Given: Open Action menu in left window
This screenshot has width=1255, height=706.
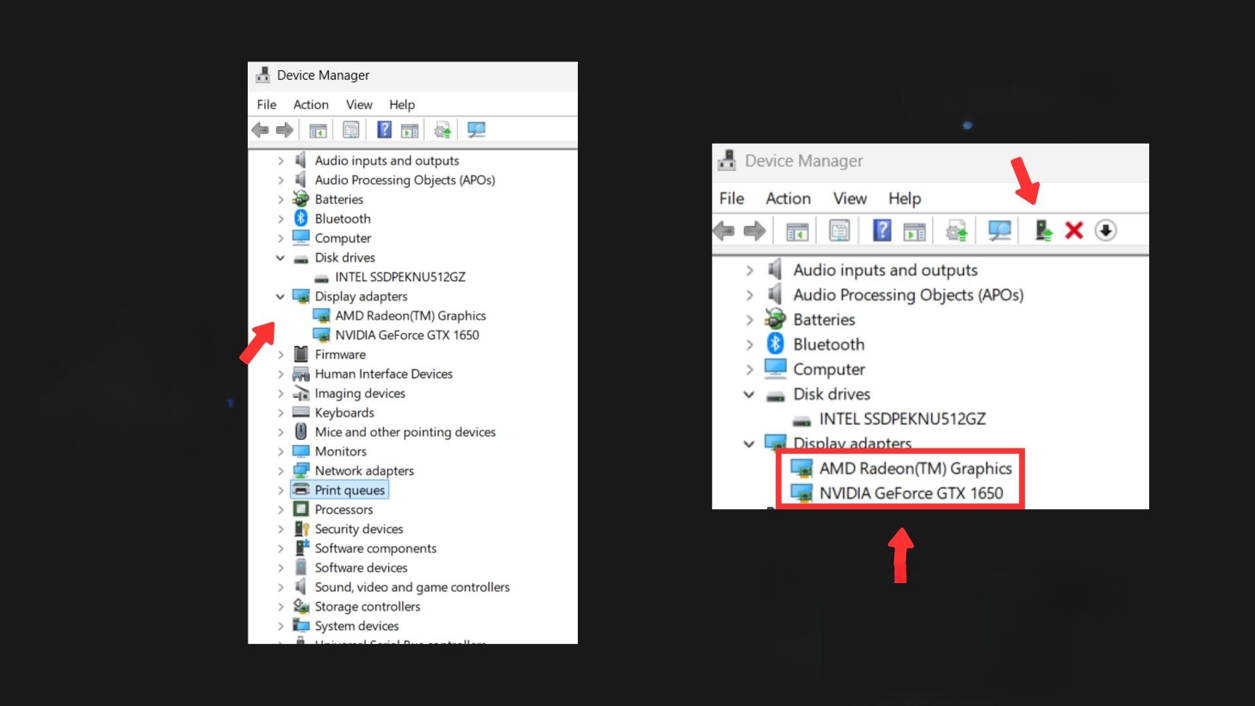Looking at the screenshot, I should 310,105.
